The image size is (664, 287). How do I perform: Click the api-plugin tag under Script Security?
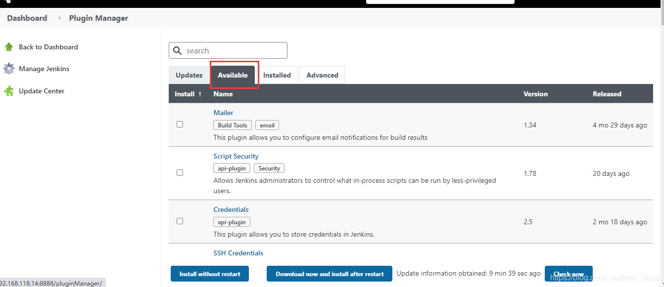(x=232, y=168)
